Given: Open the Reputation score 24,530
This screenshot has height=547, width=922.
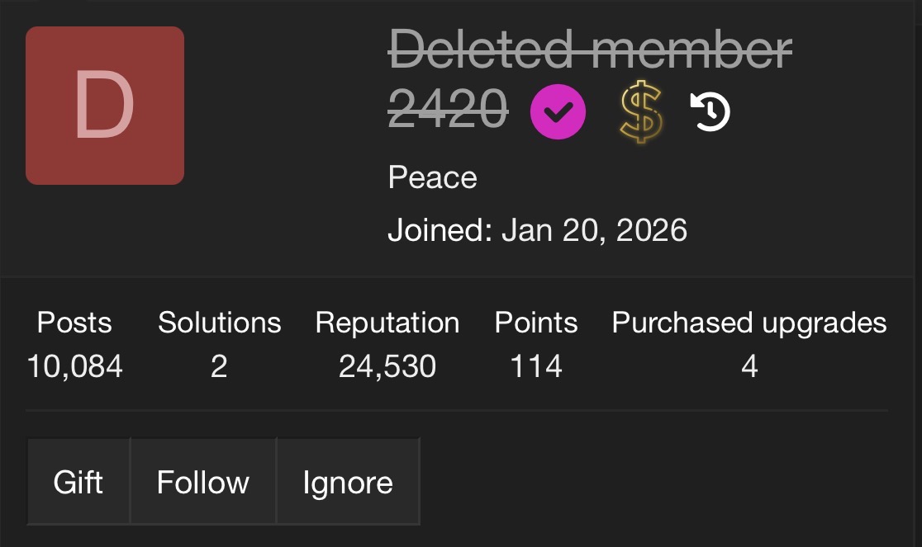Looking at the screenshot, I should (387, 366).
